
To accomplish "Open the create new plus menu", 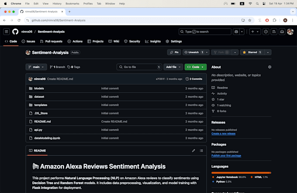I will pyautogui.click(x=255, y=31).
